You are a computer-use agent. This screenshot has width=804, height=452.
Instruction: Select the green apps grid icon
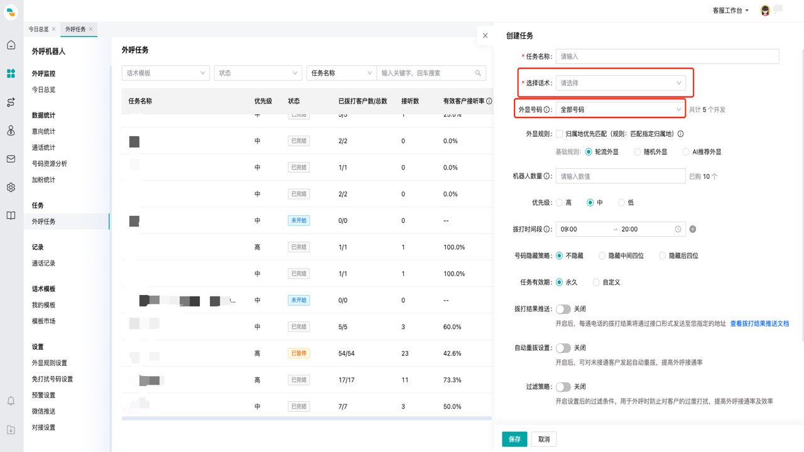pyautogui.click(x=11, y=73)
